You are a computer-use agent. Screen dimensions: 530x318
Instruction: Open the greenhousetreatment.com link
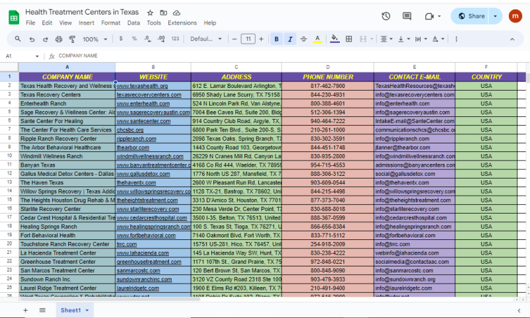tap(148, 262)
